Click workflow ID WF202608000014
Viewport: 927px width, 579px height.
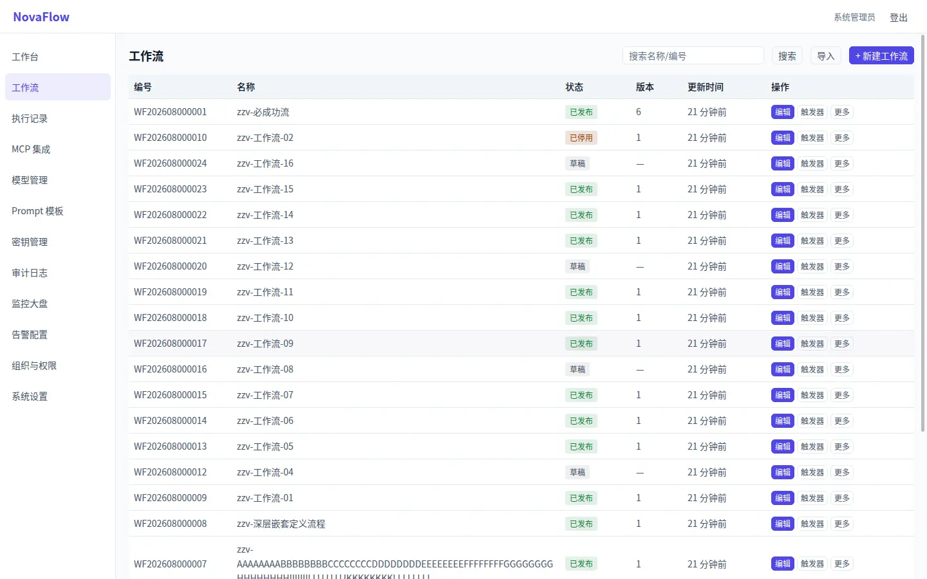coord(171,421)
